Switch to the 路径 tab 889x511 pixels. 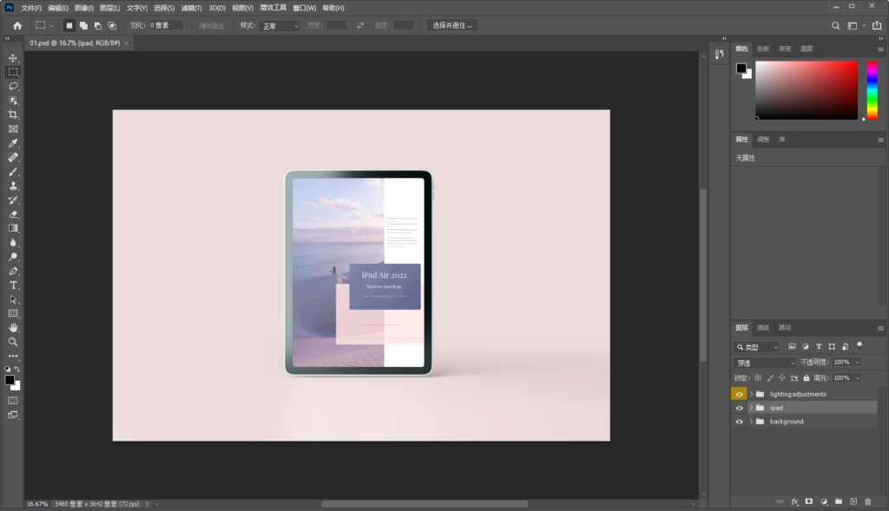click(785, 327)
